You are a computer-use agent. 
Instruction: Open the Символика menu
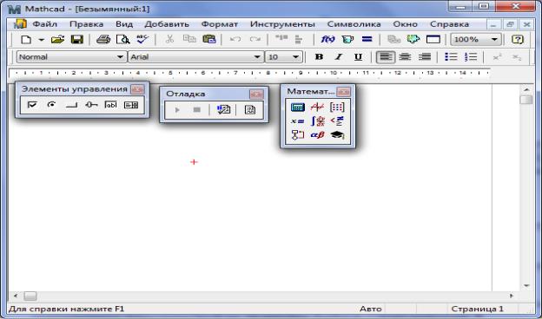click(x=354, y=24)
